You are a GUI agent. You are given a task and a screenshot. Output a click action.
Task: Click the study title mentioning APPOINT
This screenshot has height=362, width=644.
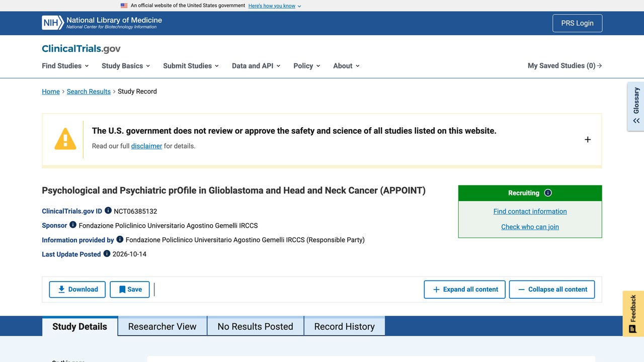pyautogui.click(x=233, y=191)
